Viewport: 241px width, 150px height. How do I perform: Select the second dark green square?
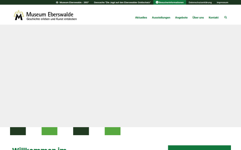pyautogui.click(x=81, y=131)
